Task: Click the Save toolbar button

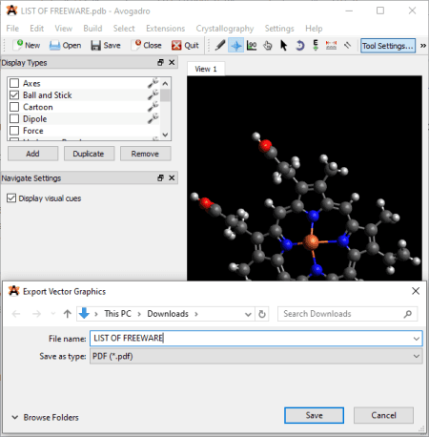Action: [x=106, y=46]
